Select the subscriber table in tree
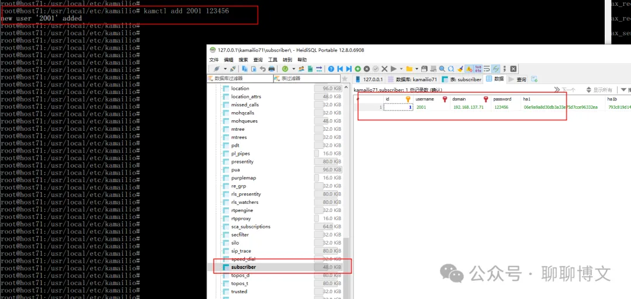This screenshot has width=631, height=299. 243,267
